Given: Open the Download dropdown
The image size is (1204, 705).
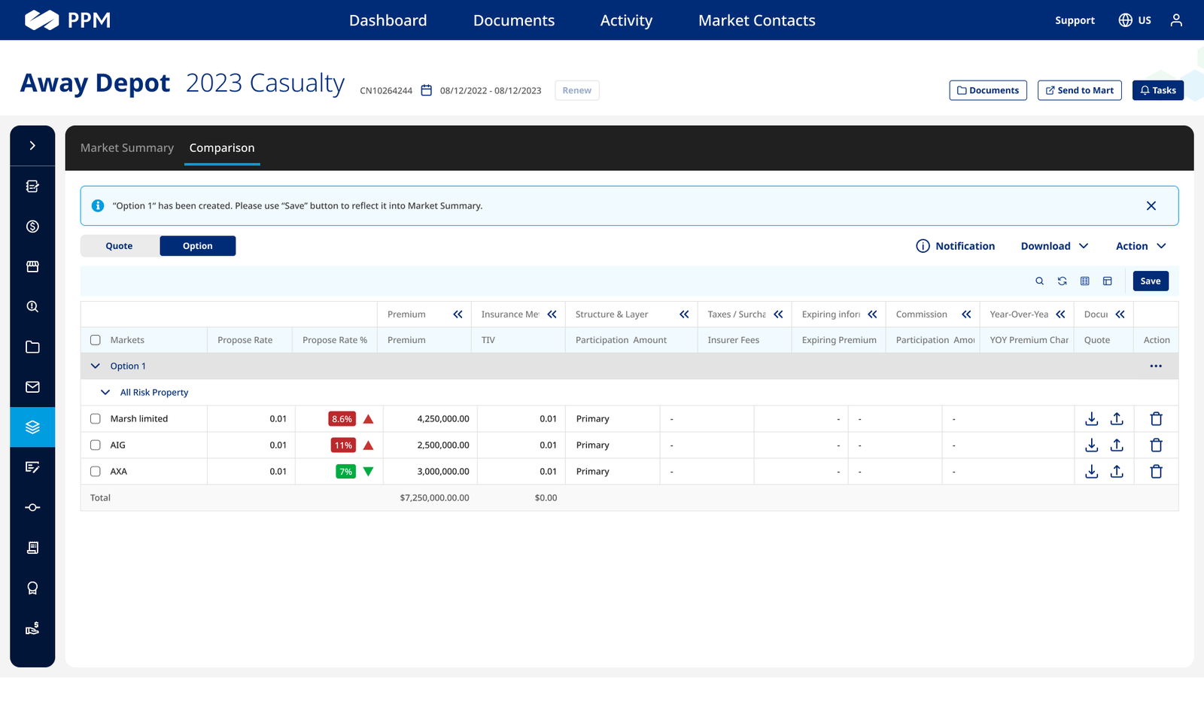Looking at the screenshot, I should 1055,246.
